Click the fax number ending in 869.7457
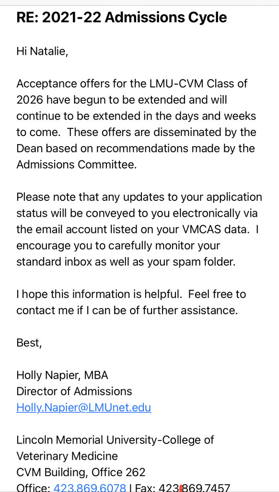 point(194,487)
